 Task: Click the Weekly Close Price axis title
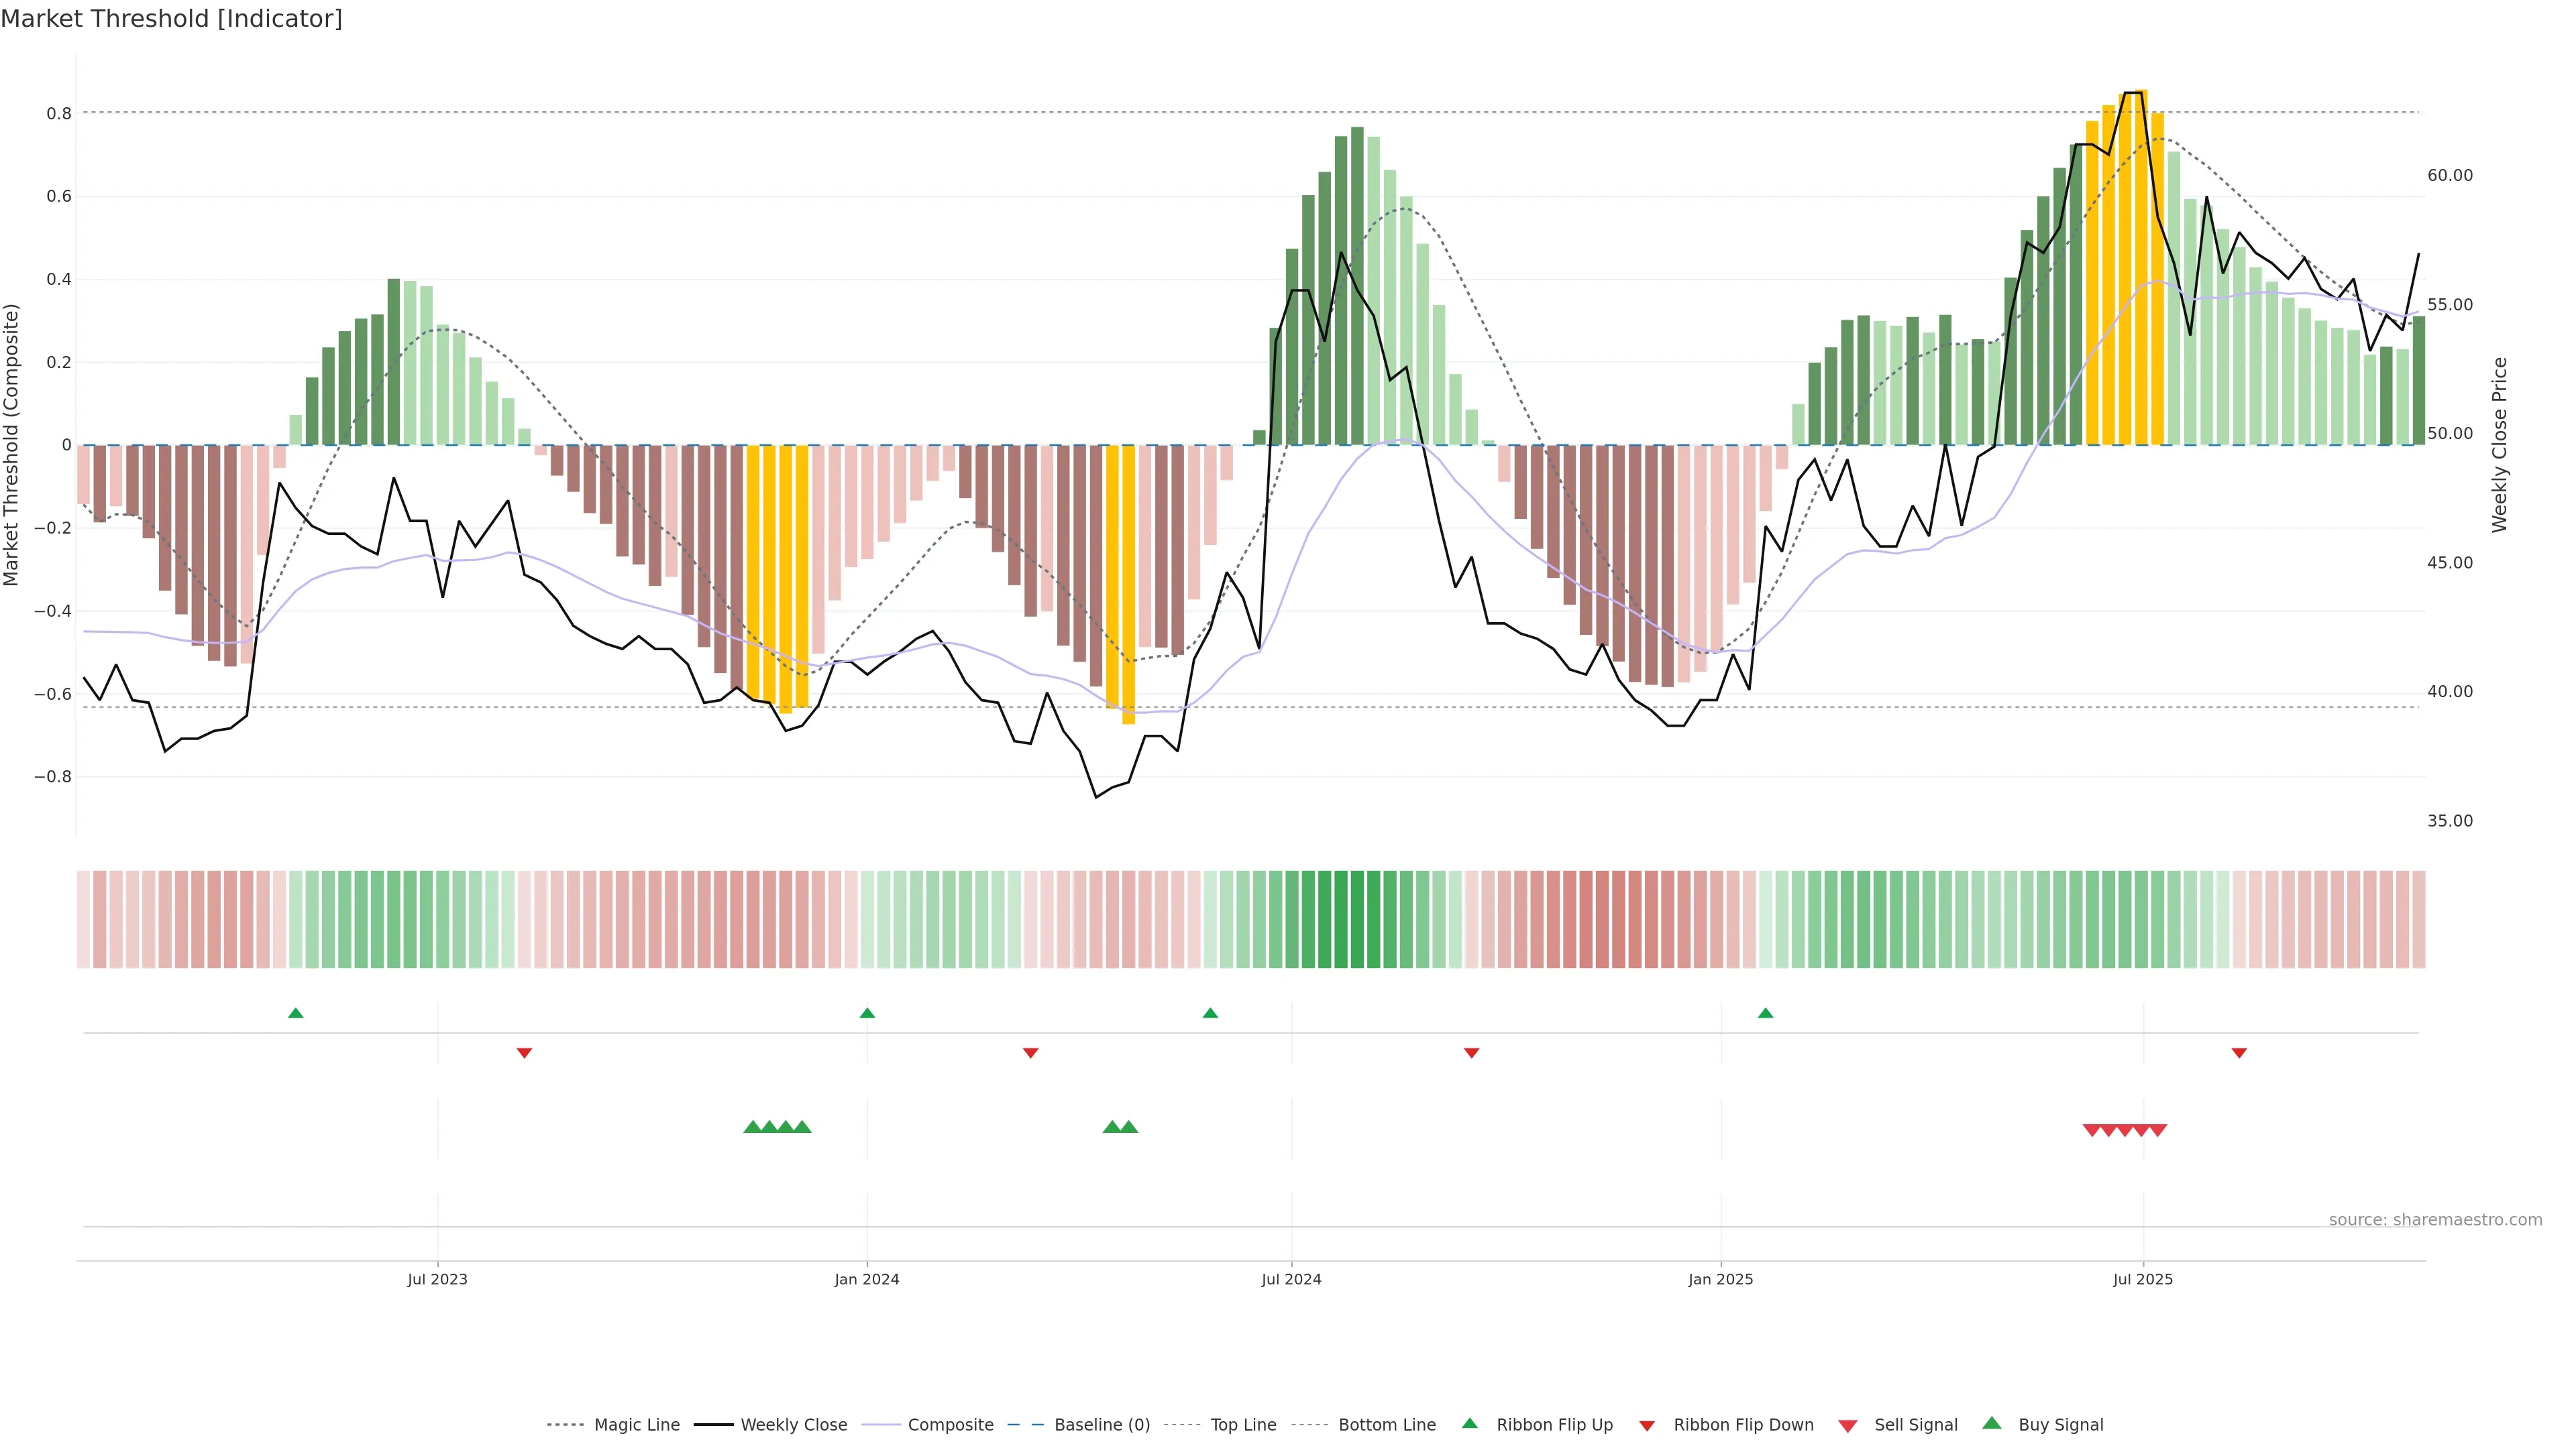(x=2500, y=444)
